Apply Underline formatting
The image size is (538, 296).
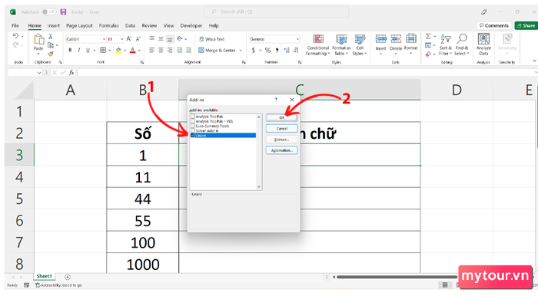point(88,51)
